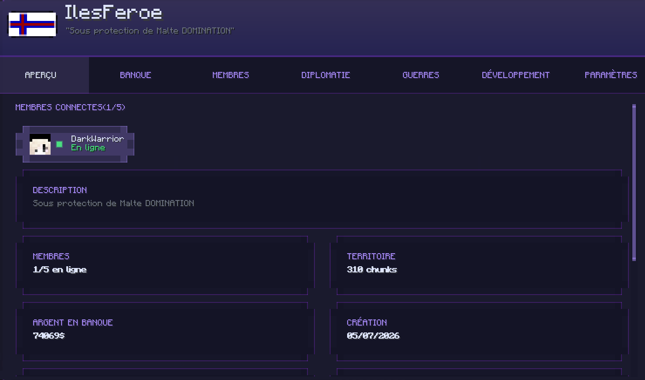Click the vertical scrollbar thumb

[634, 183]
